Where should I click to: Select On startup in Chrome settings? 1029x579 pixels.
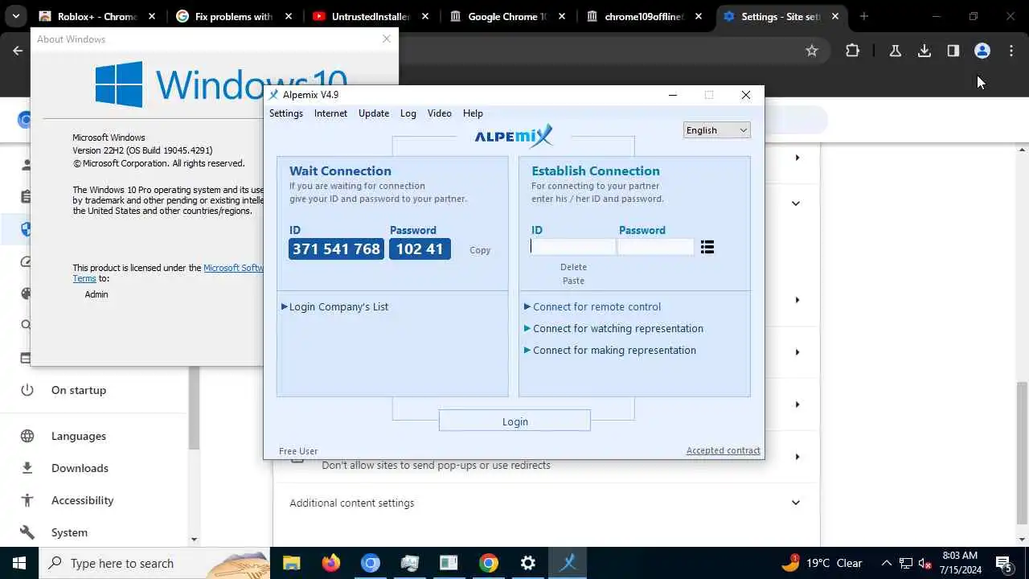(x=79, y=390)
